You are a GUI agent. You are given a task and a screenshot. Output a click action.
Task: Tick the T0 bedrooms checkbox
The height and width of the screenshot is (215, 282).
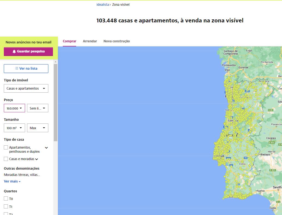(x=6, y=199)
